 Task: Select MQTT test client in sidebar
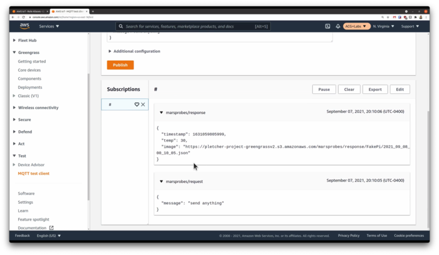pos(34,174)
